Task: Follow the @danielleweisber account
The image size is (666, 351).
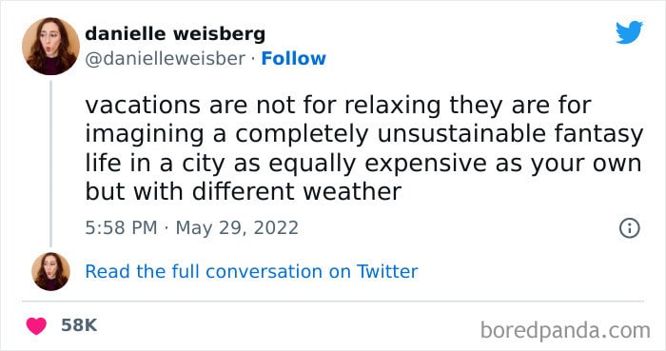Action: click(293, 59)
